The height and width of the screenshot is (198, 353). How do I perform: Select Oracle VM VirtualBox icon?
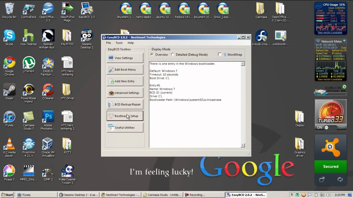[x=48, y=147]
